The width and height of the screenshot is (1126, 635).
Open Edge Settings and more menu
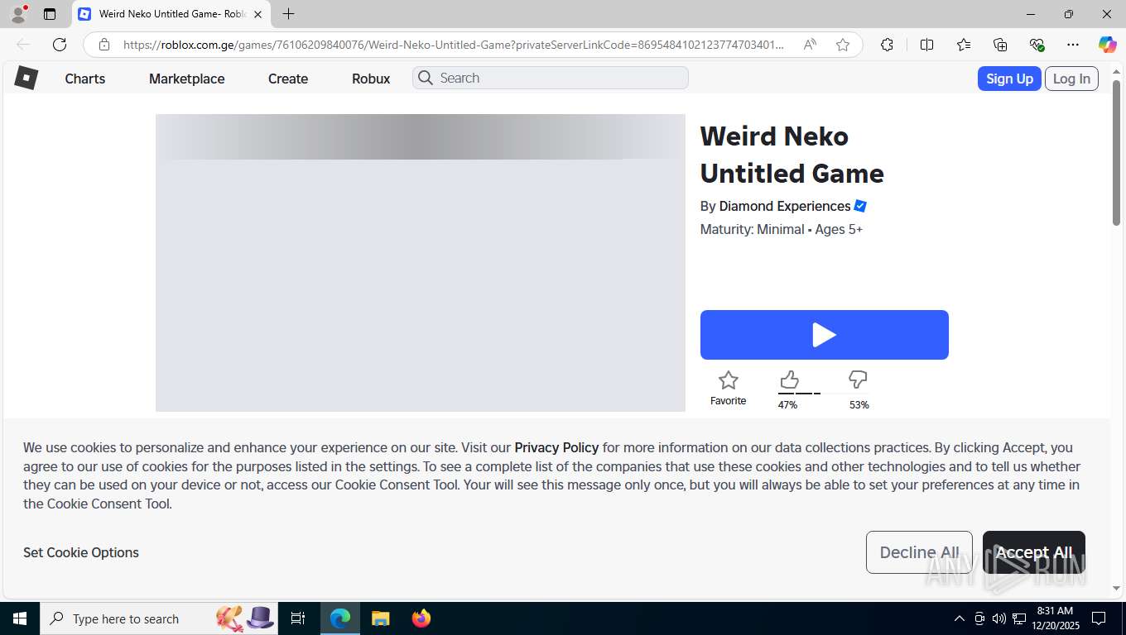click(x=1073, y=45)
